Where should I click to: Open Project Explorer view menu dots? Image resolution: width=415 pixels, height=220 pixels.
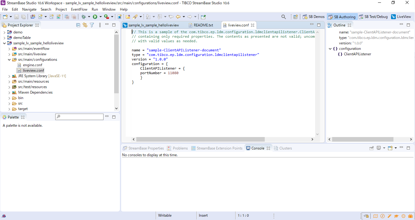(100, 25)
